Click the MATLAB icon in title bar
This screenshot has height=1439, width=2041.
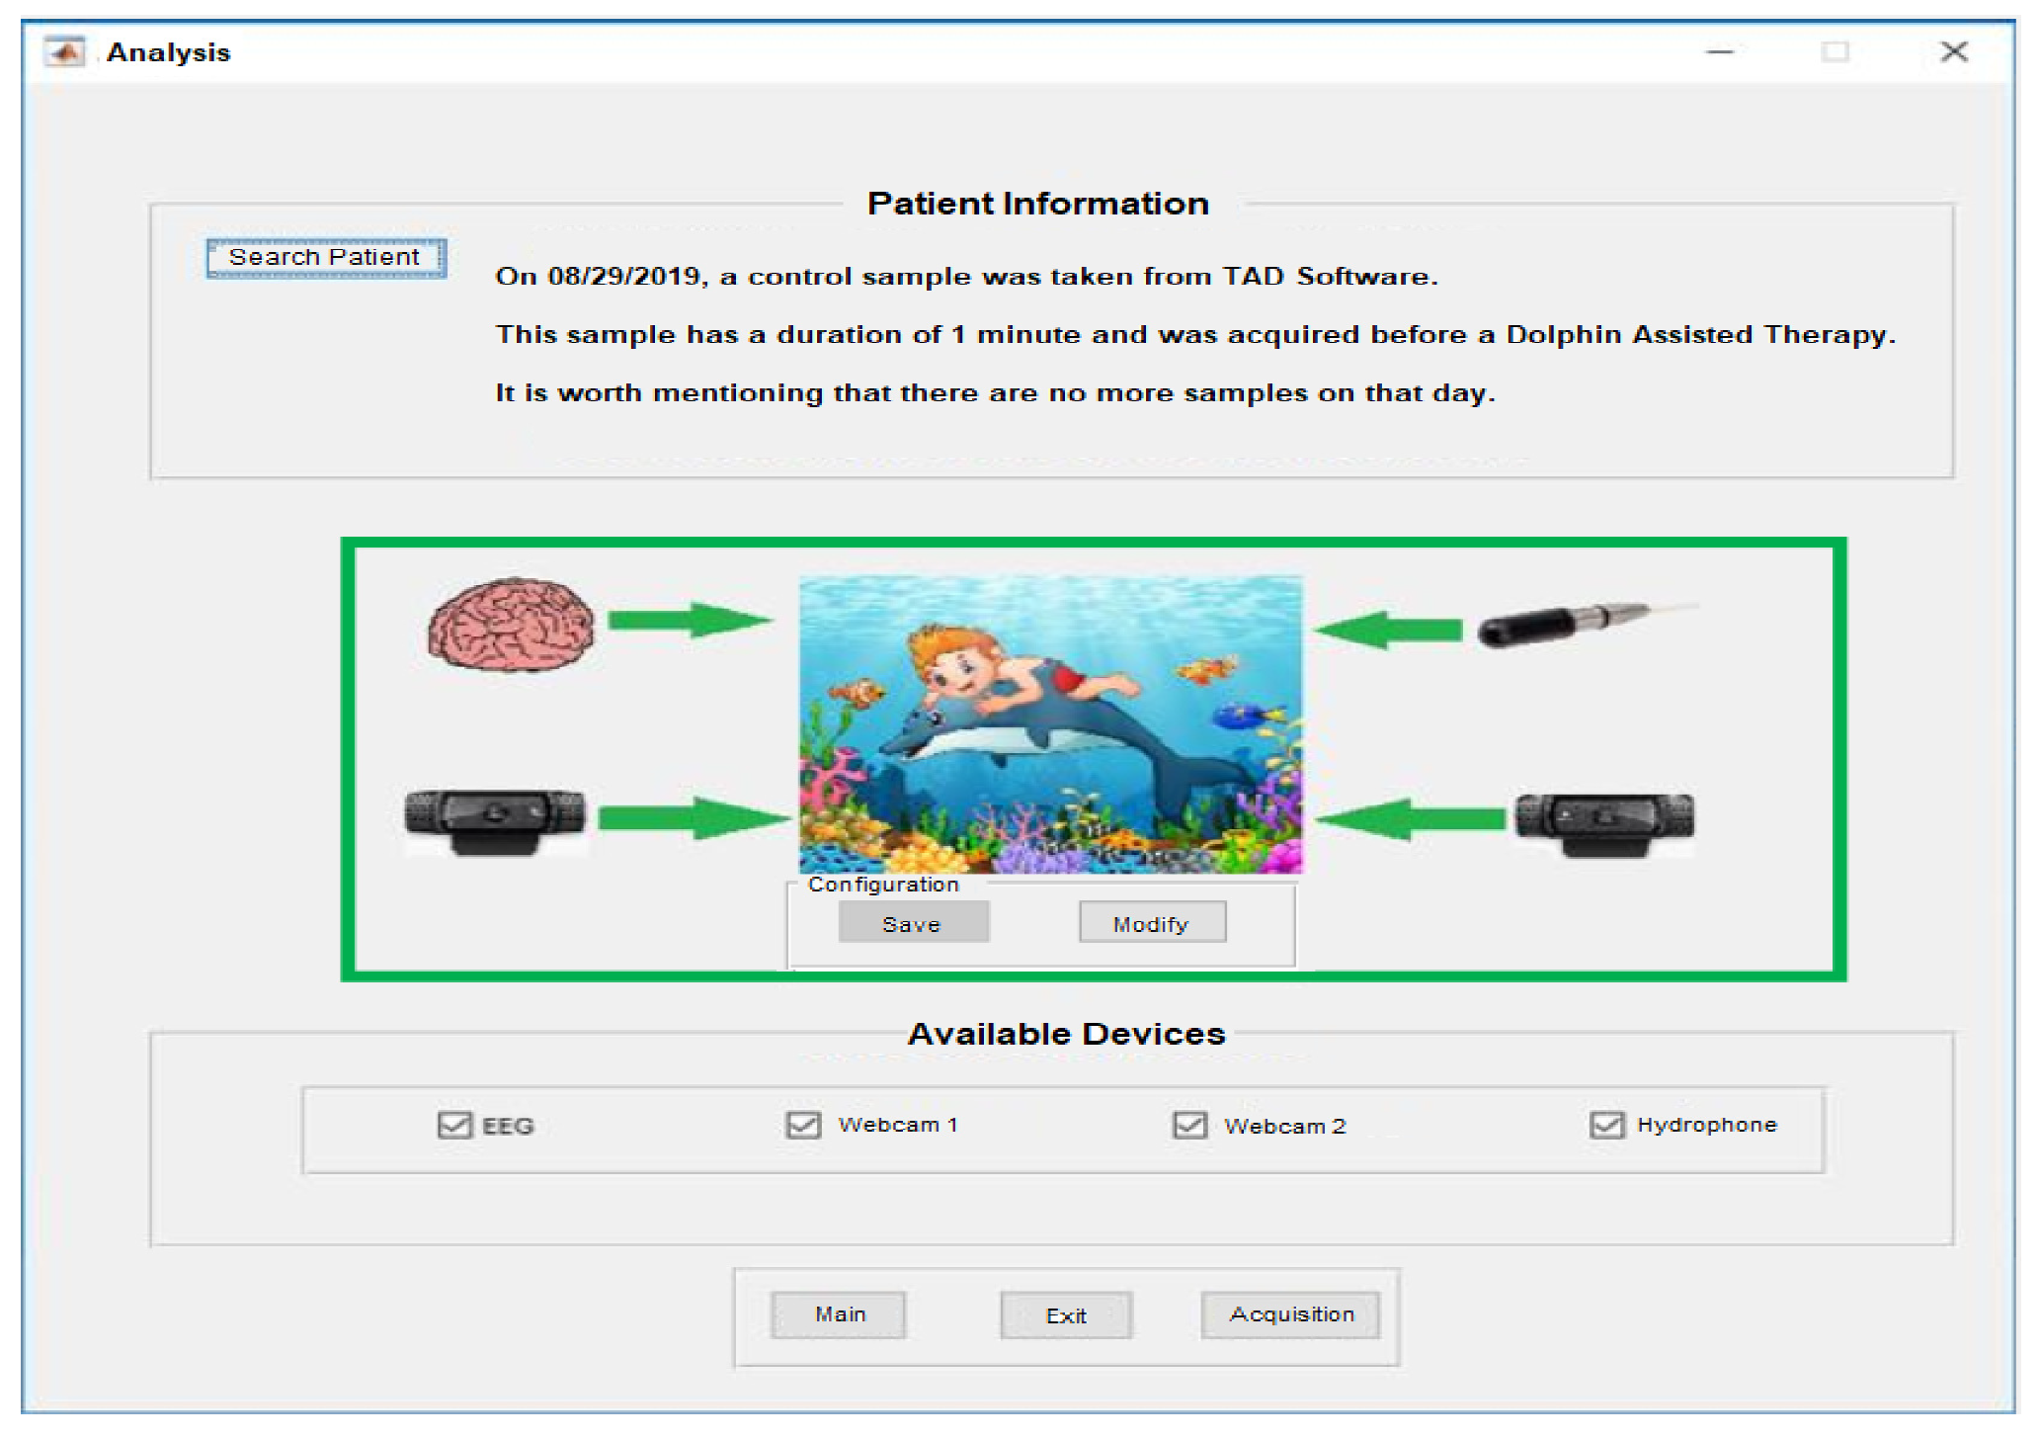65,52
